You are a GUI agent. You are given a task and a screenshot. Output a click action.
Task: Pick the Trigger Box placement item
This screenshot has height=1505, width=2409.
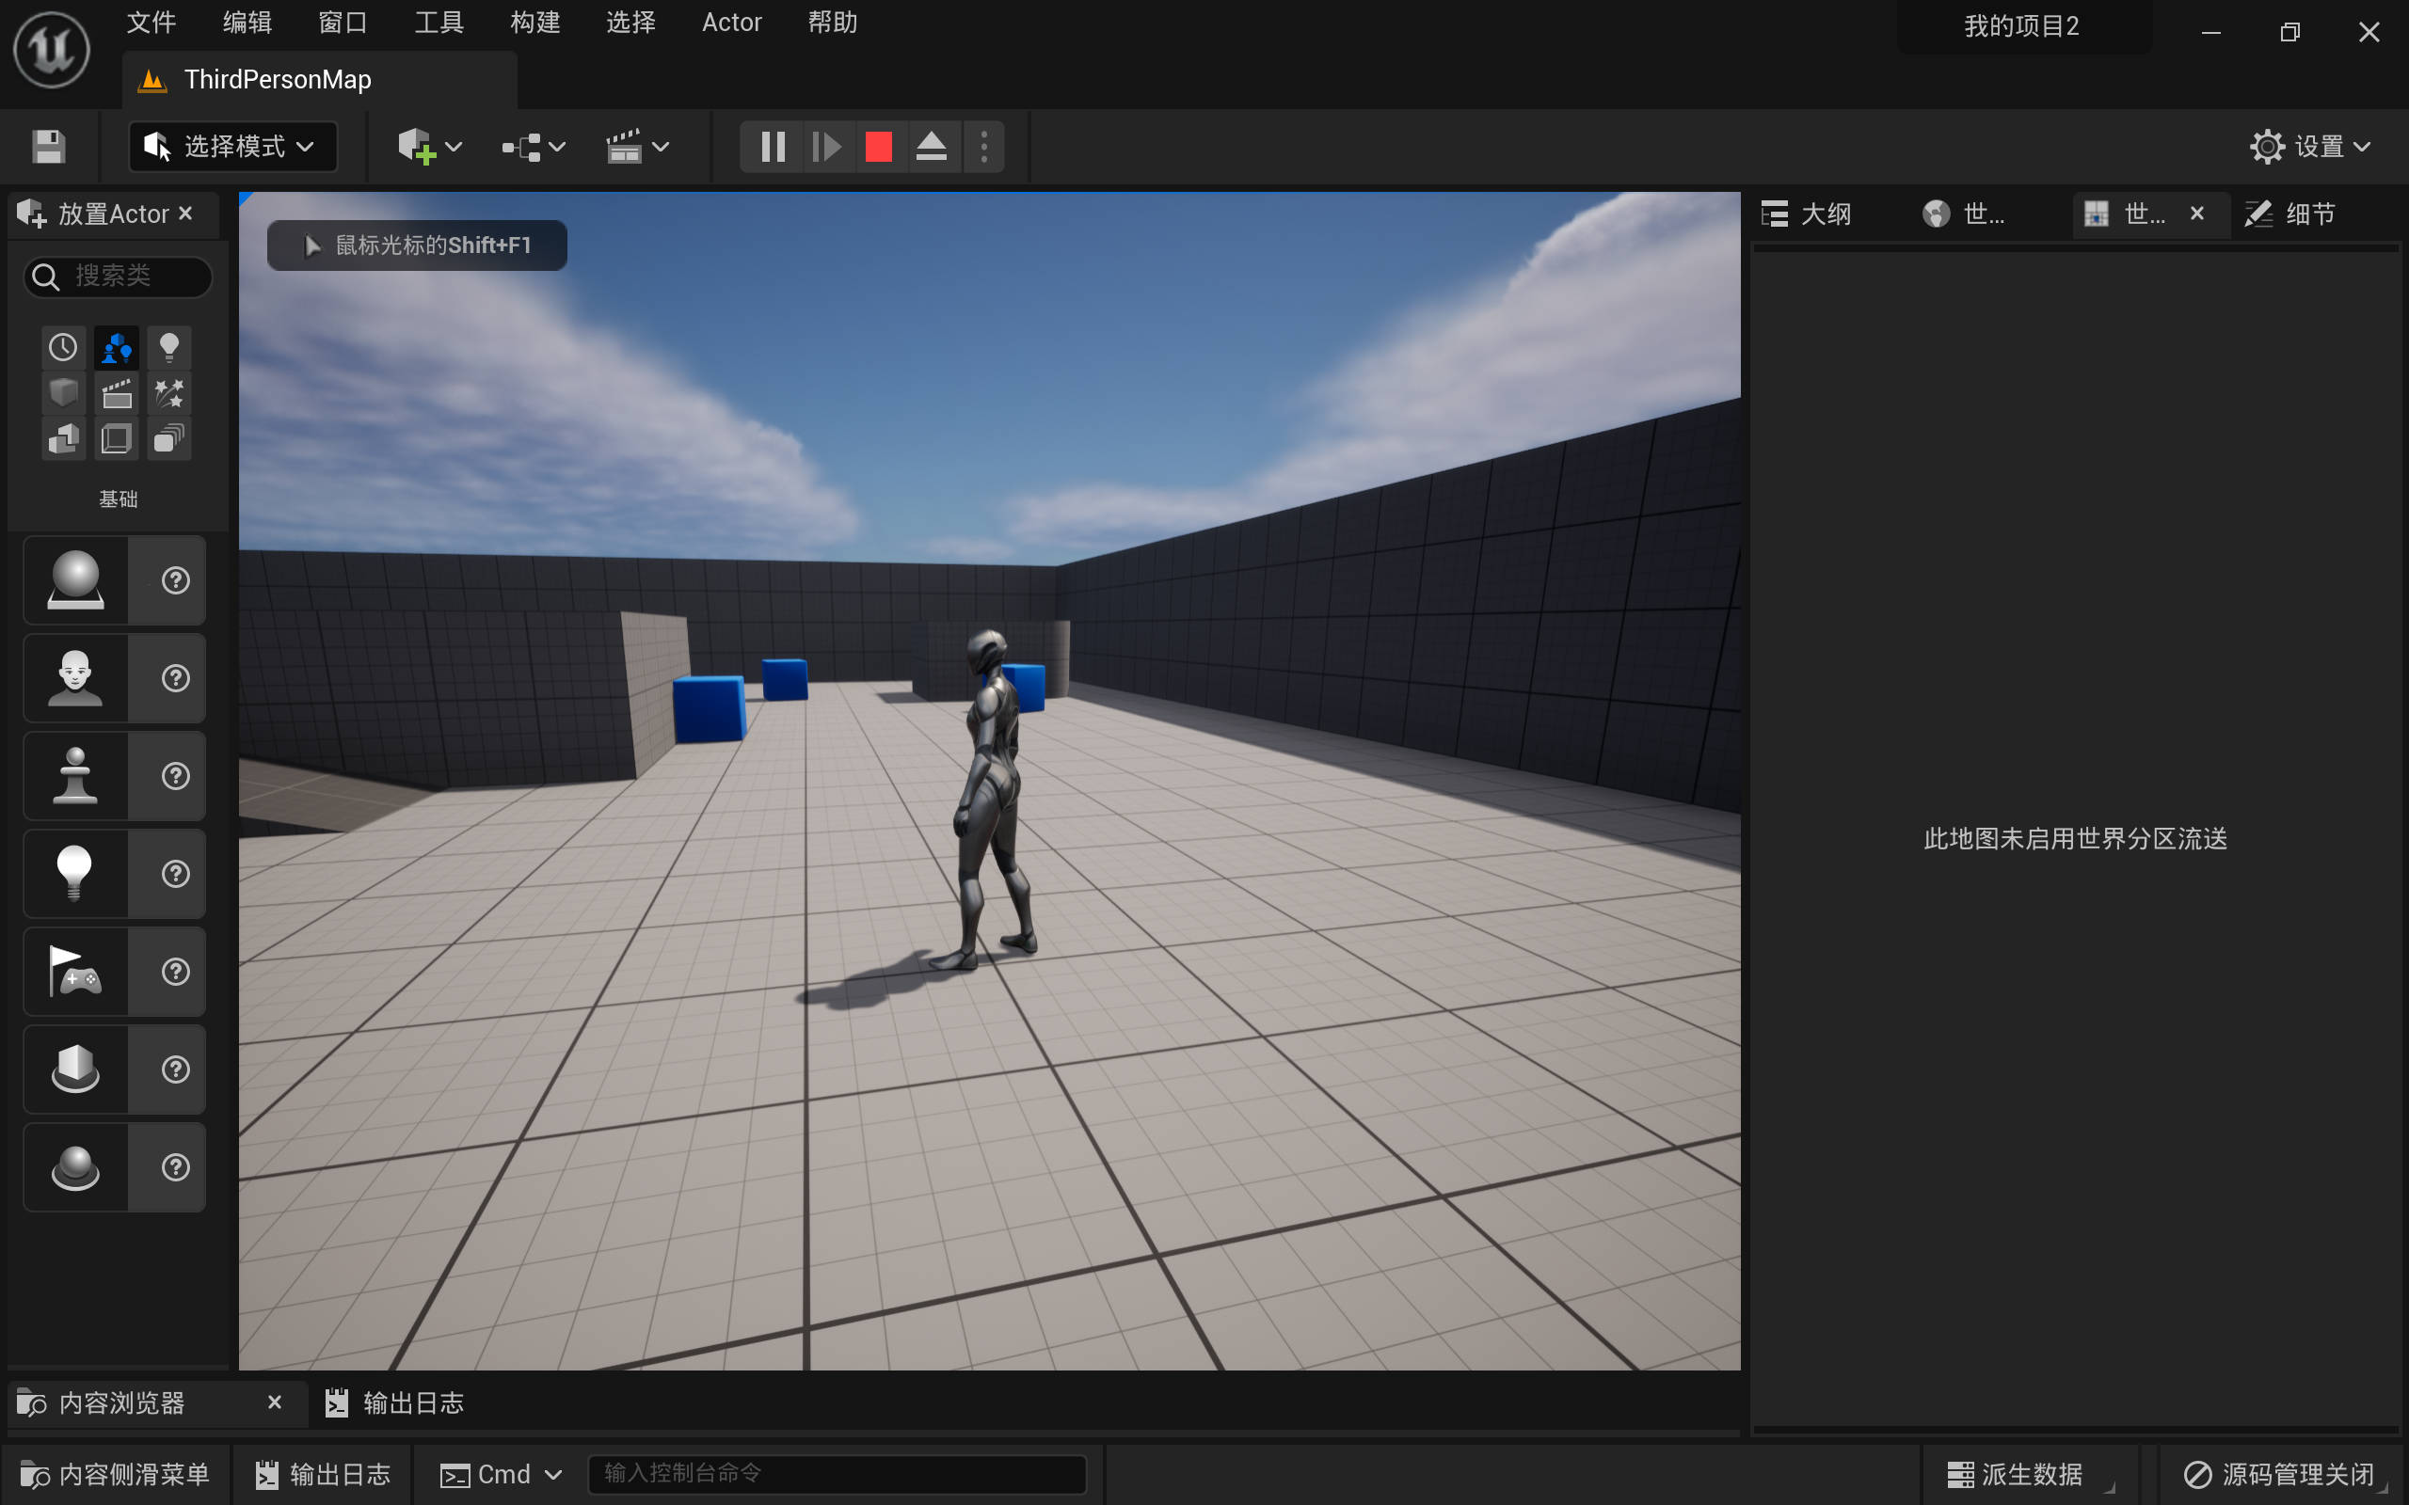[x=75, y=1069]
